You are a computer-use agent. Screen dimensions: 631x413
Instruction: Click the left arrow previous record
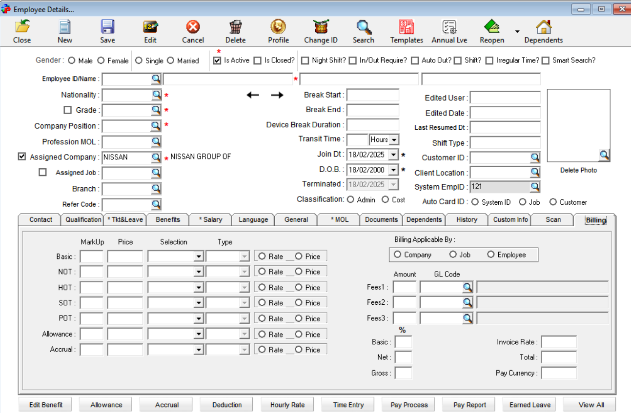coord(253,95)
